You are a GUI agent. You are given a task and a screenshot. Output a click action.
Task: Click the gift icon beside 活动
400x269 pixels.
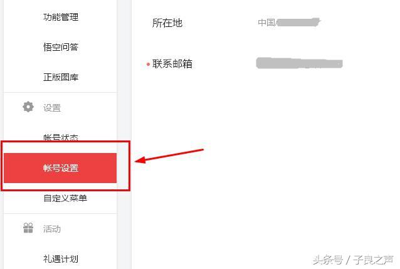coord(28,228)
